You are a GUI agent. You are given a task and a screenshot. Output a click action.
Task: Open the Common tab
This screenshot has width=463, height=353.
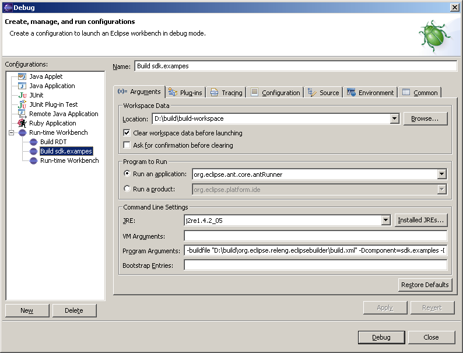click(420, 92)
